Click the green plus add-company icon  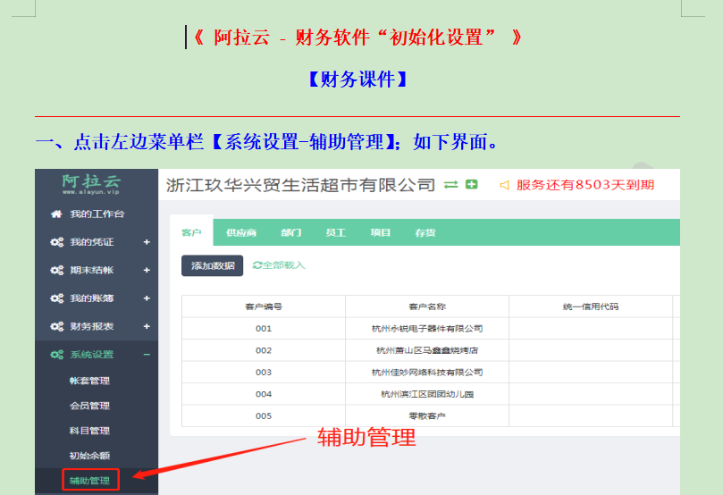[471, 184]
